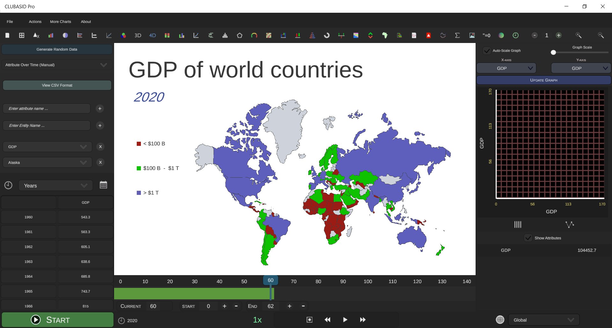Expand the Attribute Over Time (Manual) dropdown
Screen dimensions: 612x328
pyautogui.click(x=57, y=65)
